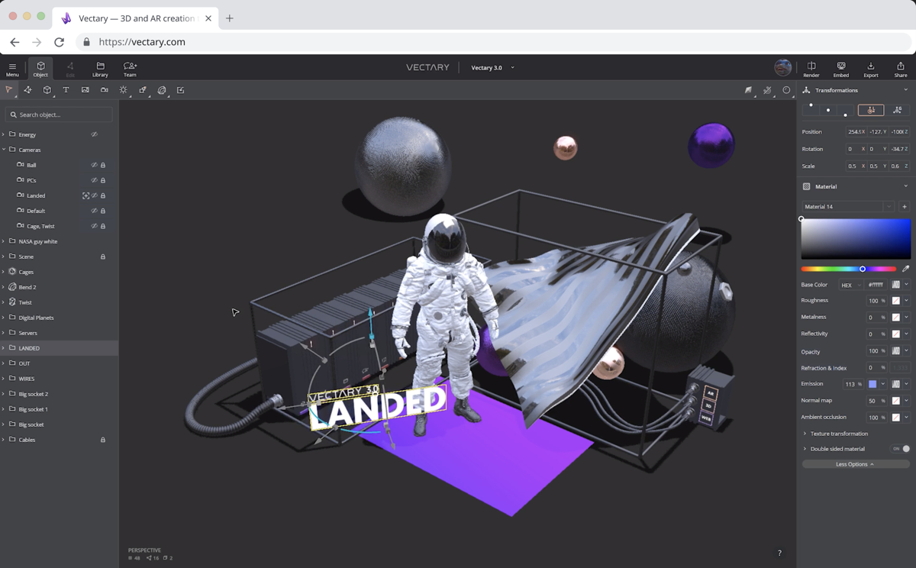The width and height of the screenshot is (916, 568).
Task: Open the light tool in the toolbar
Action: pos(123,90)
